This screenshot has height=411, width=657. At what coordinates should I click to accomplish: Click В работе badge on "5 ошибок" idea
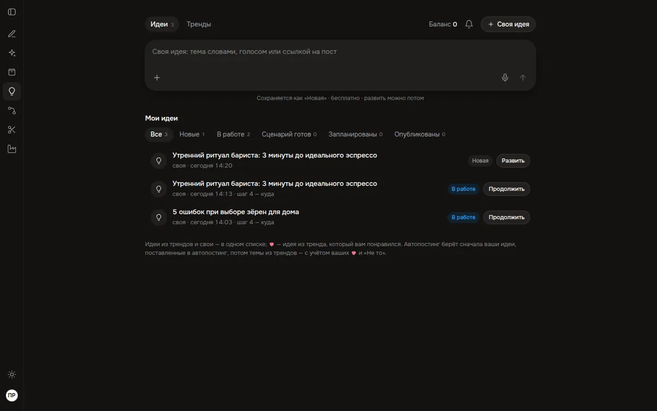[463, 218]
